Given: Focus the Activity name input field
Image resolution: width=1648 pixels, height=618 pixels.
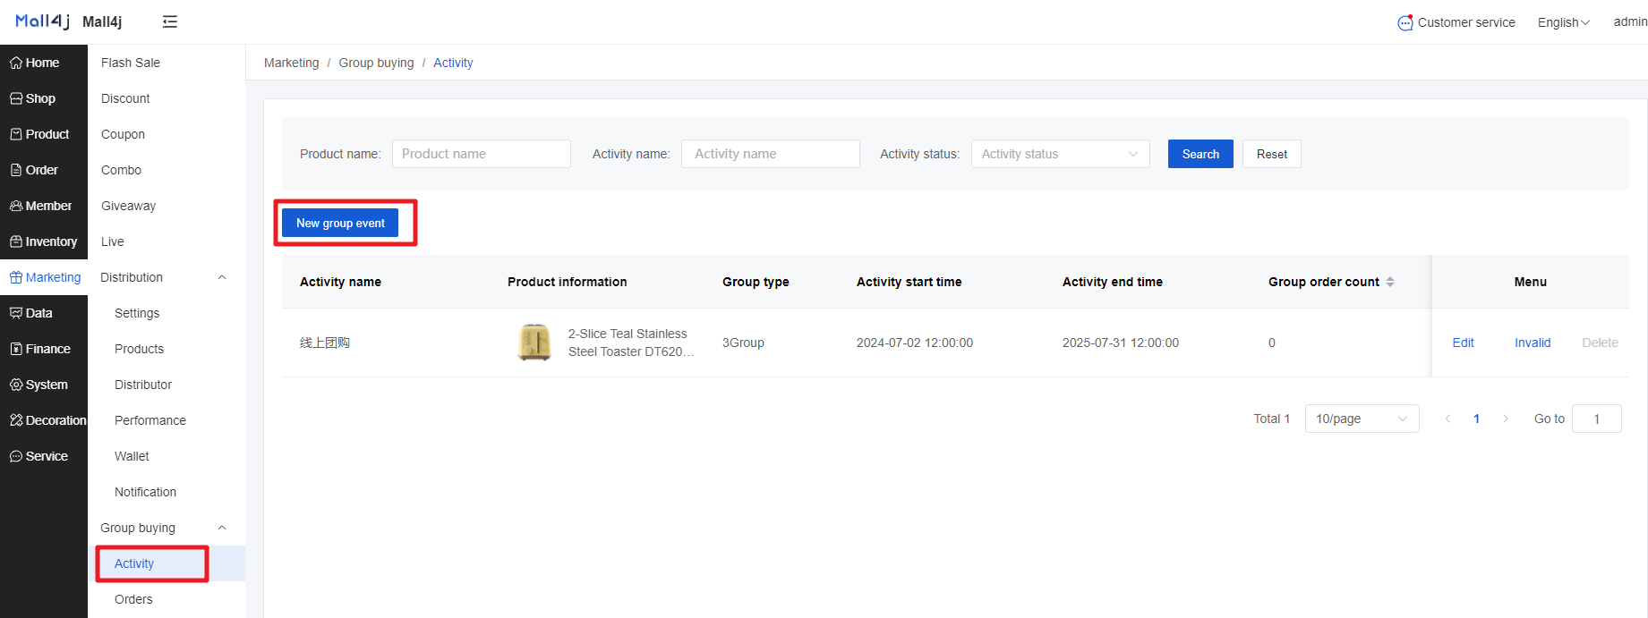Looking at the screenshot, I should [771, 154].
